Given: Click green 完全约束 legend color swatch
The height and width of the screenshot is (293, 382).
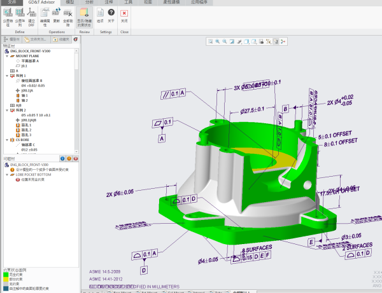Looking at the screenshot, I should click(x=6, y=273).
